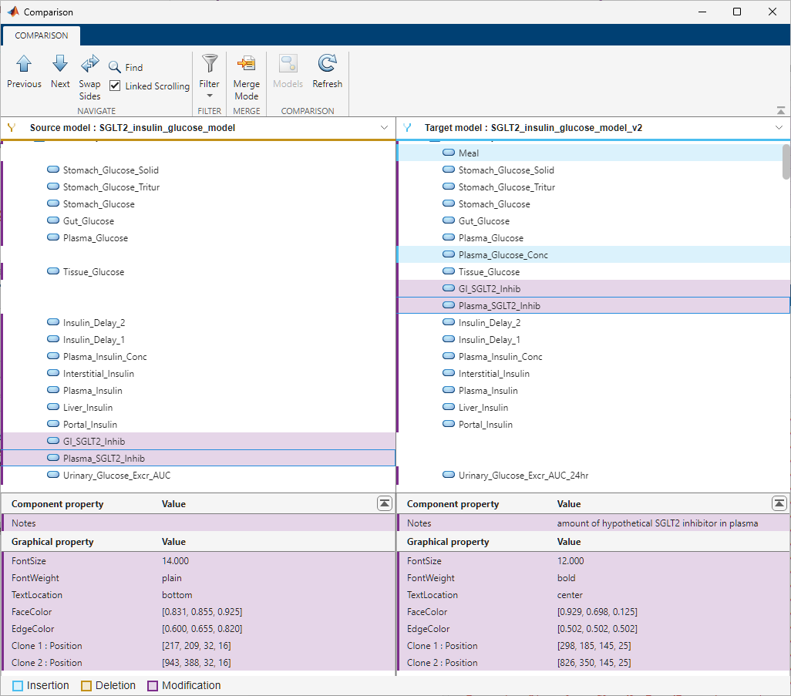Click Plasma_Insulin_Conc icon in source tree
Image resolution: width=791 pixels, height=696 pixels.
(53, 356)
